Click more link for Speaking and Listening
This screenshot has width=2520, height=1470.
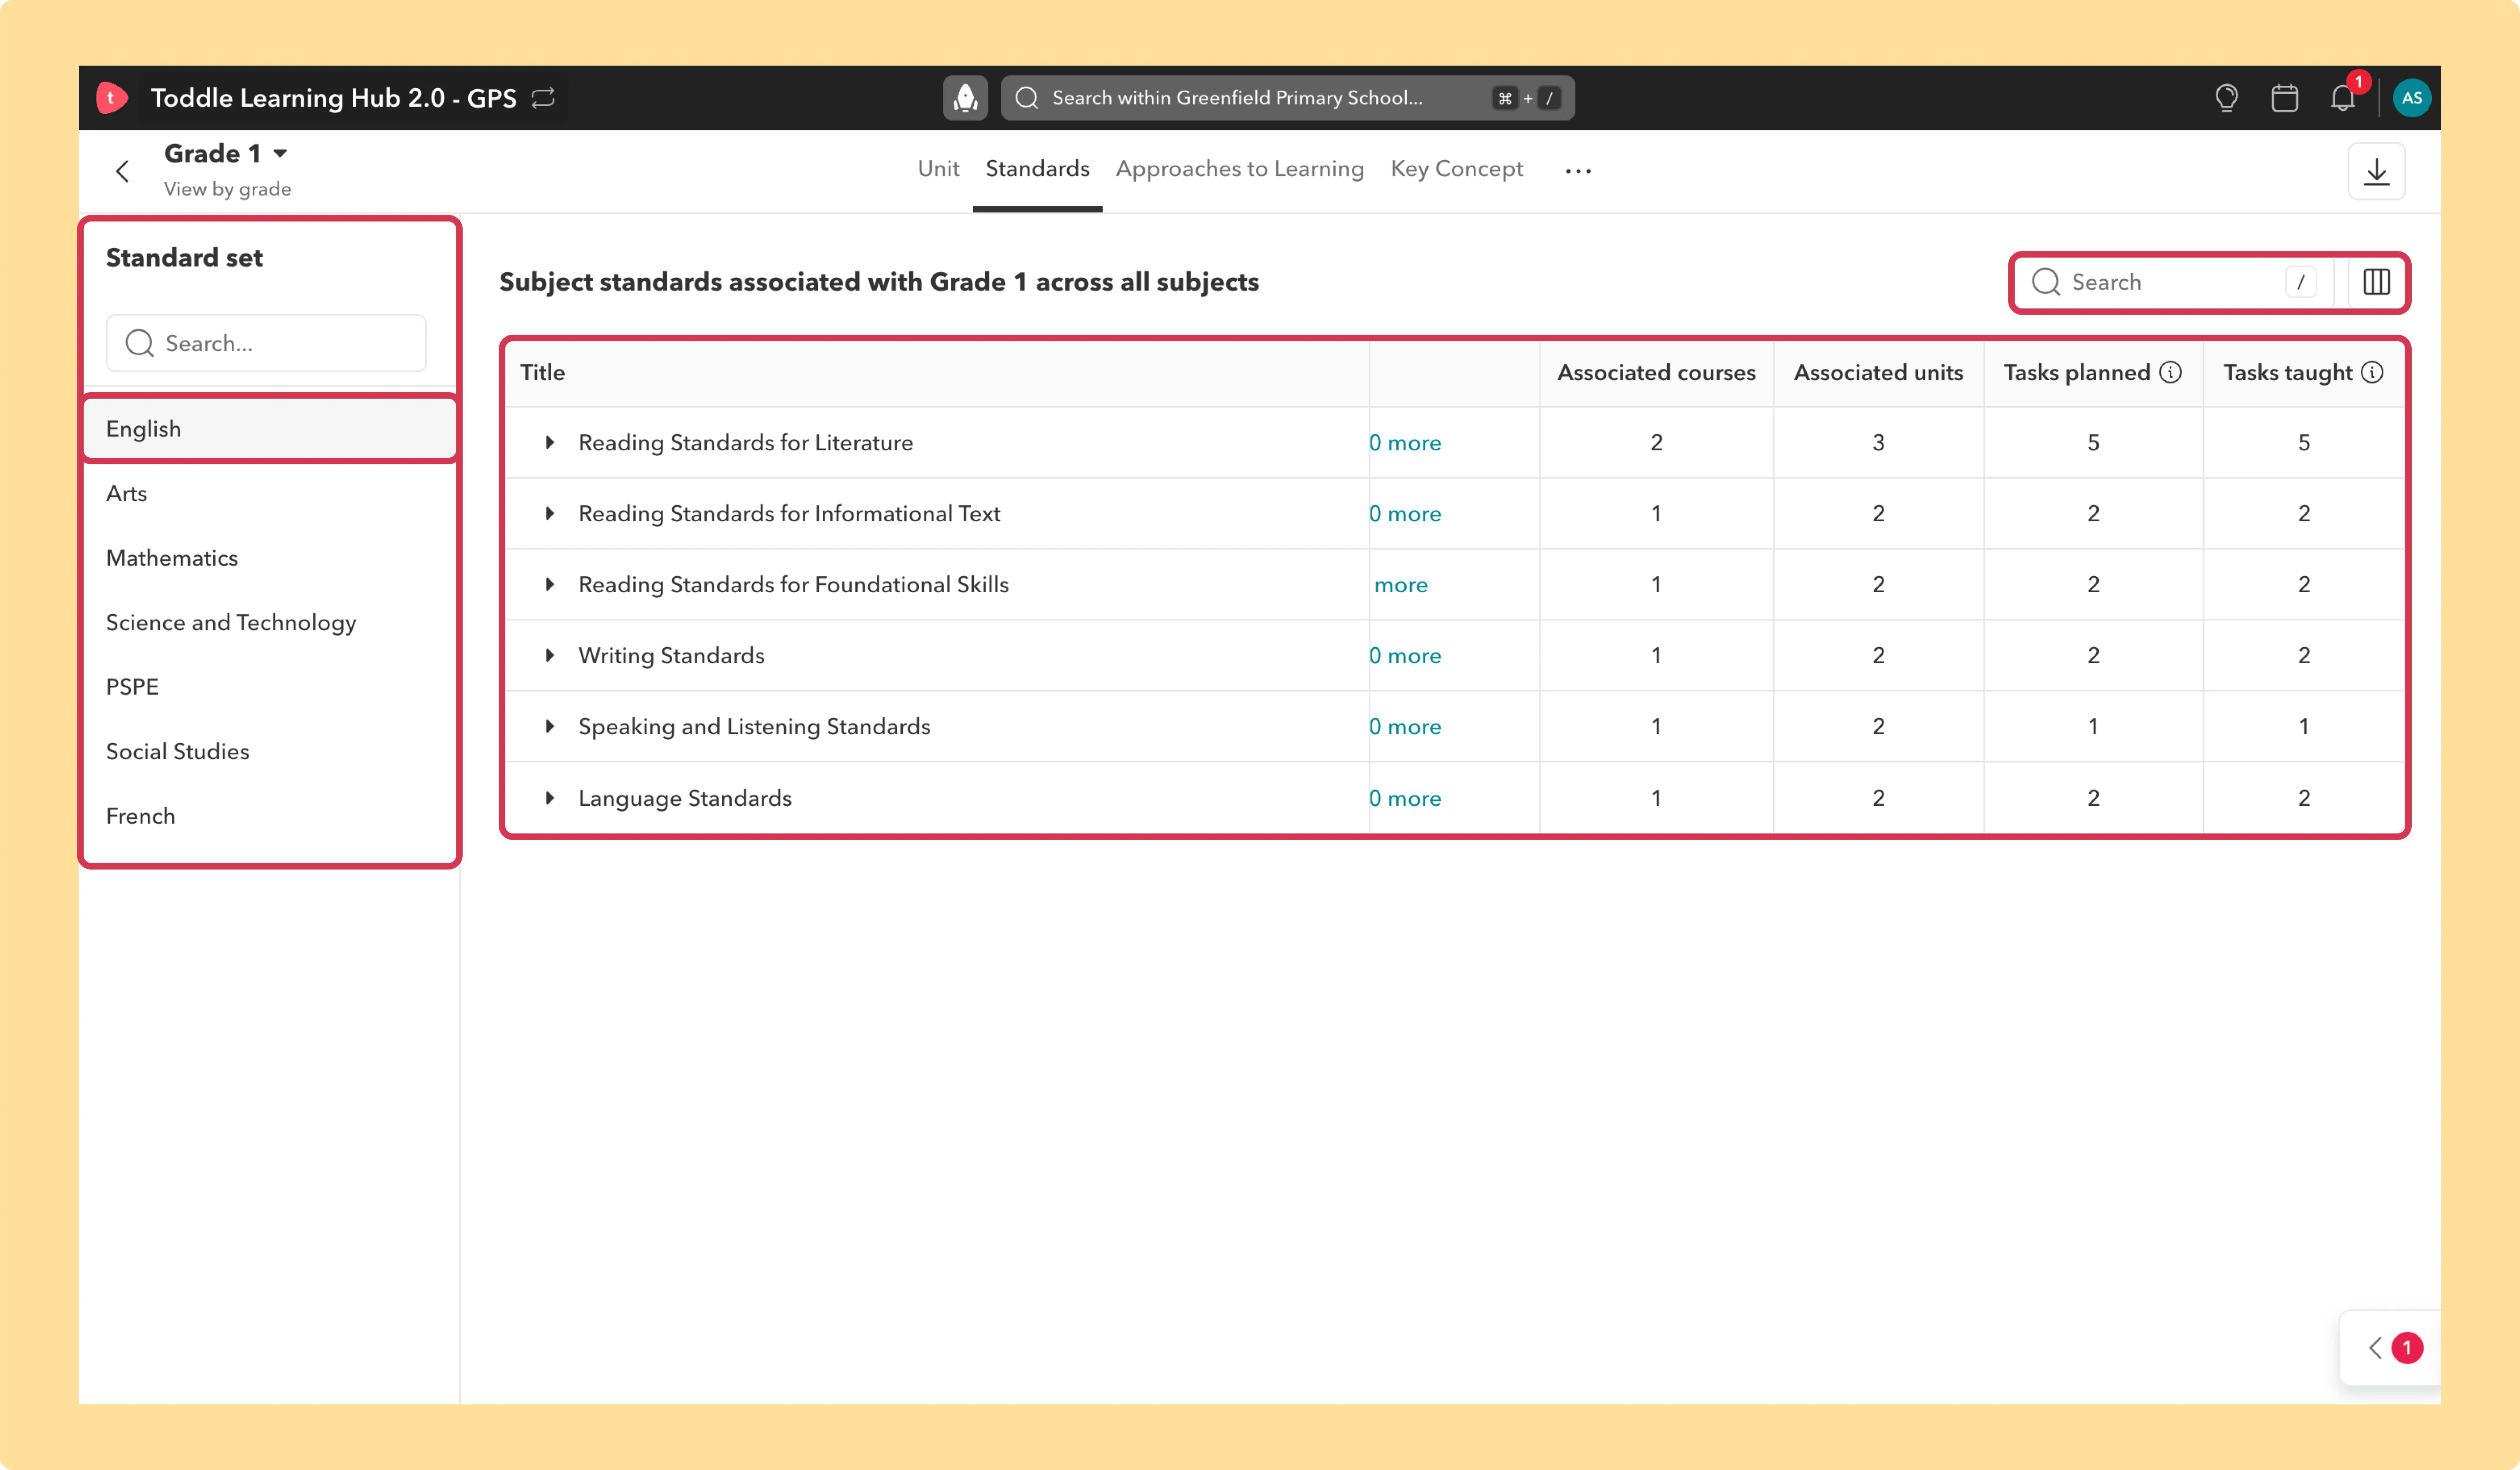point(1405,727)
